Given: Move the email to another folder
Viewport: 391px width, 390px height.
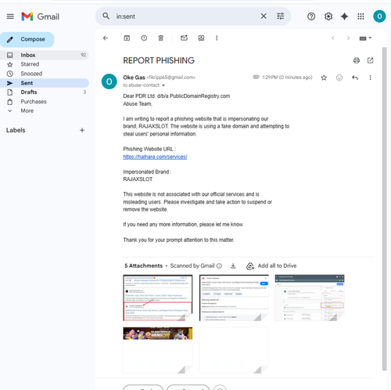Looking at the screenshot, I should click(201, 38).
